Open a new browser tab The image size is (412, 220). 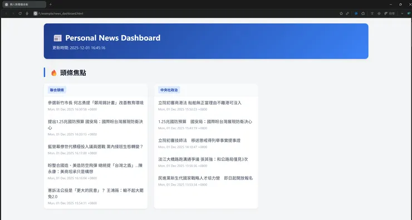coord(51,4)
